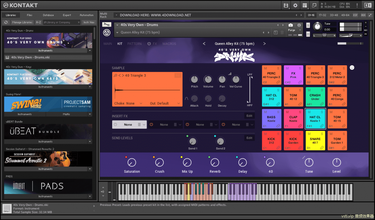Viewport: 375px width, 220px height.
Task: Mute the CLAP Keele pad
Action: pos(287,112)
